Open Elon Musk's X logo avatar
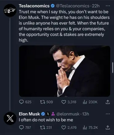Image resolution: width=114 pixels, height=135 pixels. (10, 118)
